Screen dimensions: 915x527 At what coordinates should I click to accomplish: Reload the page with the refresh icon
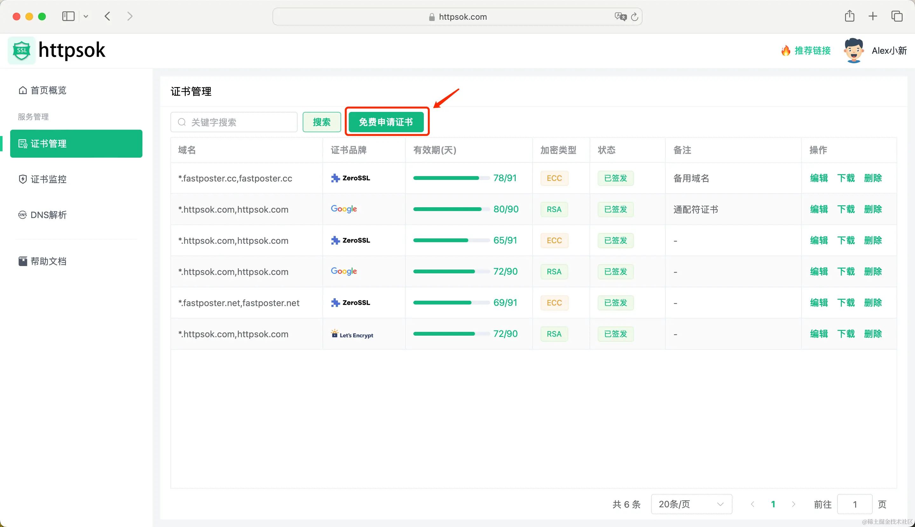[x=635, y=17]
